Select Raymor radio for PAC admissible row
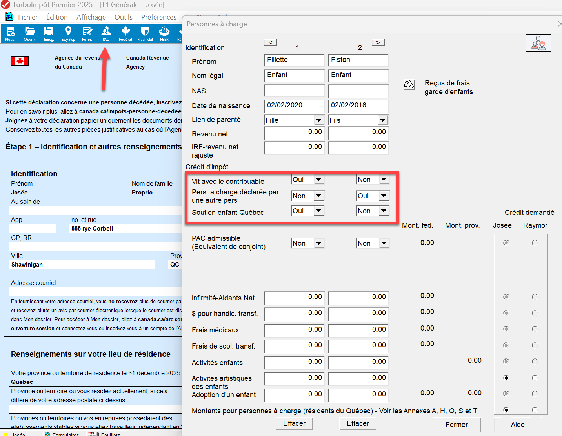562x436 pixels. pos(535,243)
